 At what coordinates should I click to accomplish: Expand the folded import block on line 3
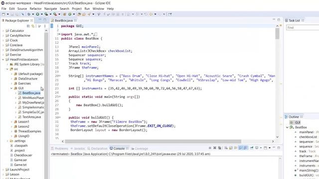[x=59, y=34]
